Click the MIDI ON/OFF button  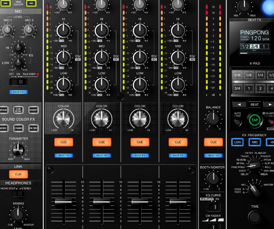click(30, 3)
